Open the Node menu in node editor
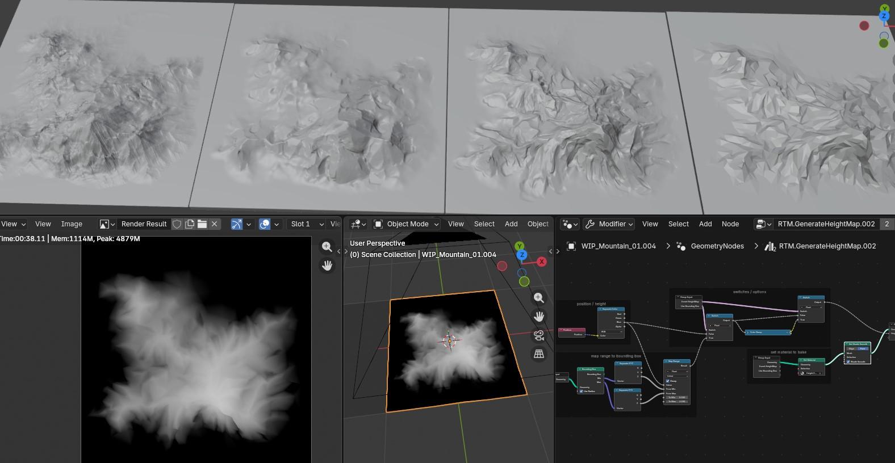895x463 pixels. tap(730, 224)
